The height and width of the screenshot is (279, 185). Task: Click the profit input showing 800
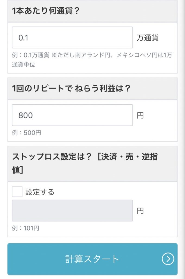click(72, 115)
